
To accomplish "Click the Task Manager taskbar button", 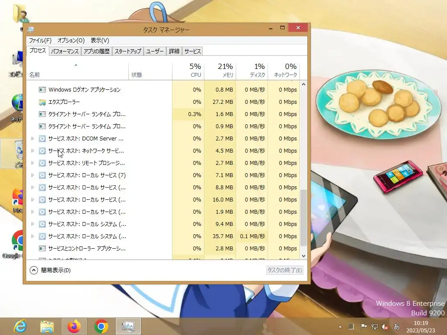I will coord(128,326).
